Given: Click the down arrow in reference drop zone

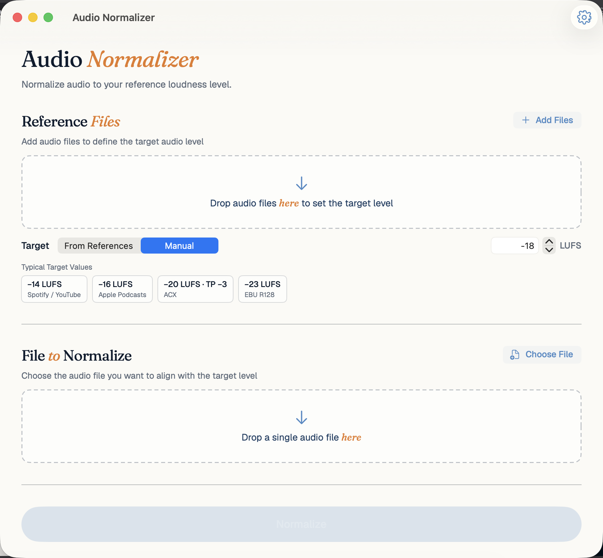Looking at the screenshot, I should (x=301, y=183).
